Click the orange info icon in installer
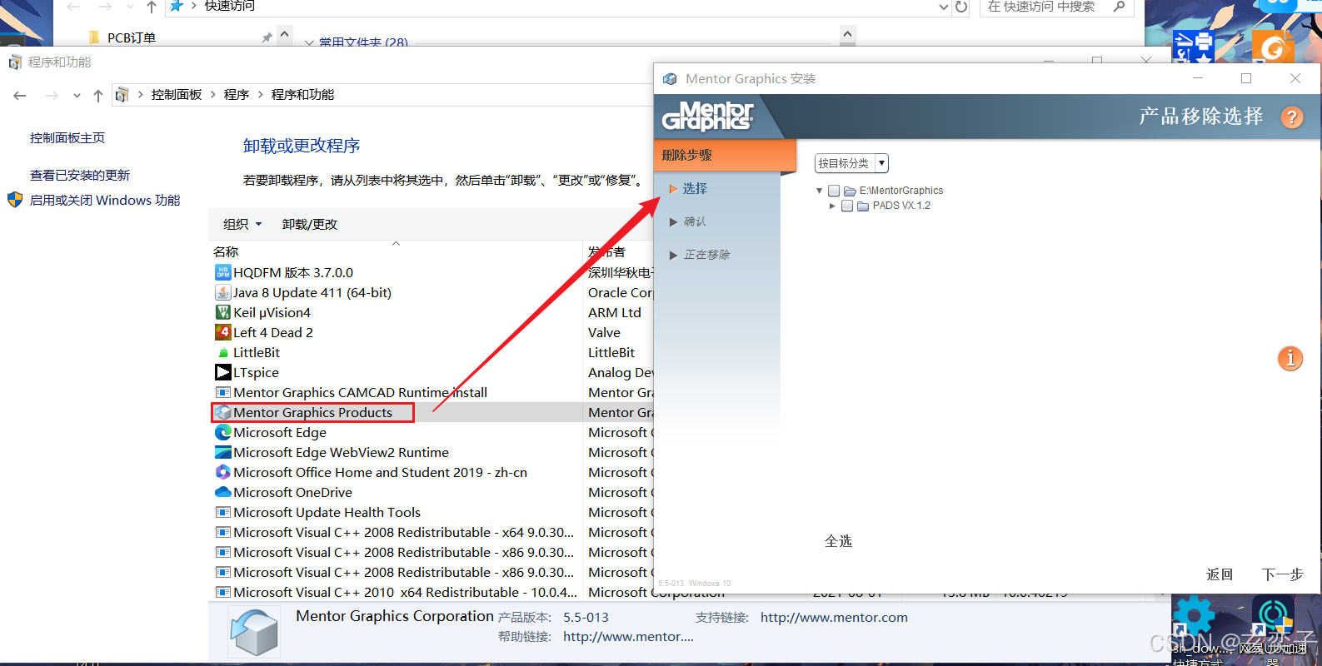Image resolution: width=1322 pixels, height=666 pixels. [1290, 359]
